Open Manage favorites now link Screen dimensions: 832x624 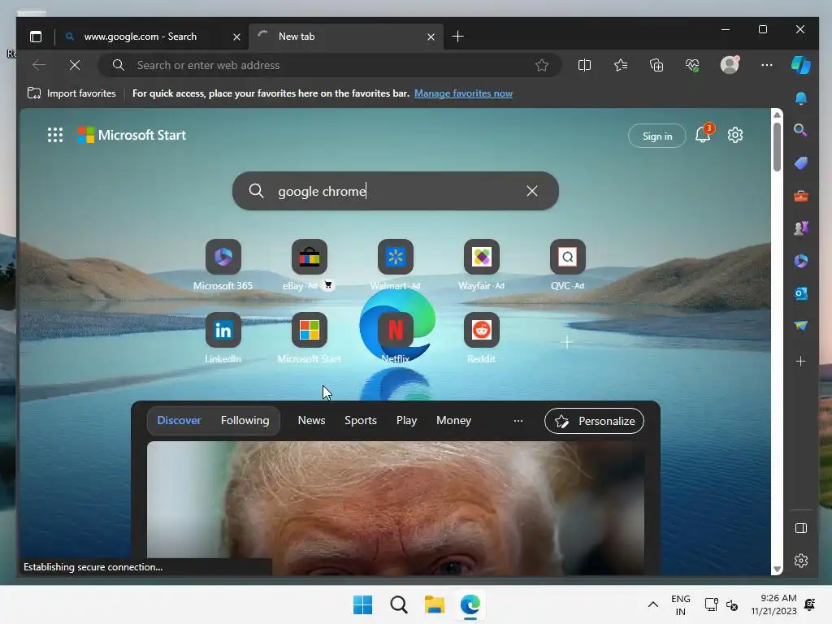click(463, 93)
